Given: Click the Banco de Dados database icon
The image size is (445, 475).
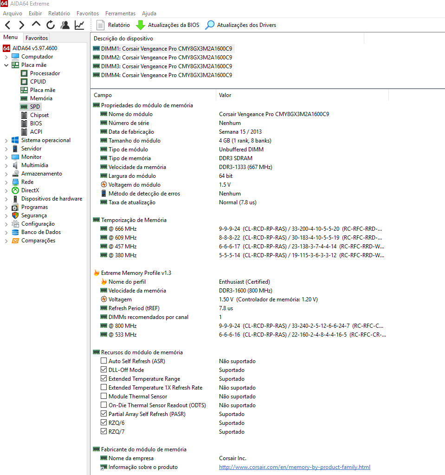Looking at the screenshot, I should [15, 232].
